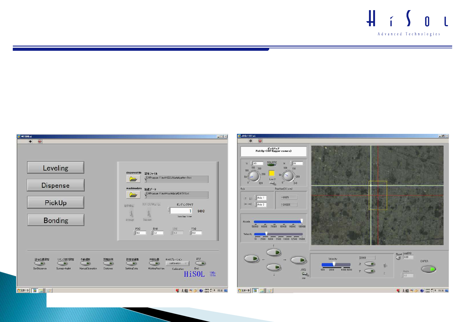This screenshot has height=322, width=465.
Task: Click the F(N) stepper arrows
Action: pos(190,233)
